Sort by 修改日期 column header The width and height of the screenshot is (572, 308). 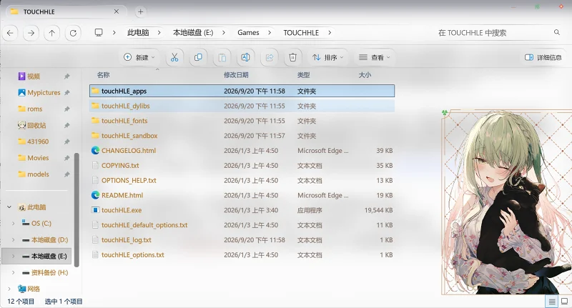click(236, 75)
